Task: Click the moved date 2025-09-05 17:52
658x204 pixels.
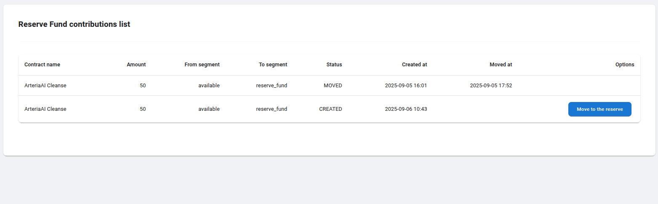Action: 491,86
